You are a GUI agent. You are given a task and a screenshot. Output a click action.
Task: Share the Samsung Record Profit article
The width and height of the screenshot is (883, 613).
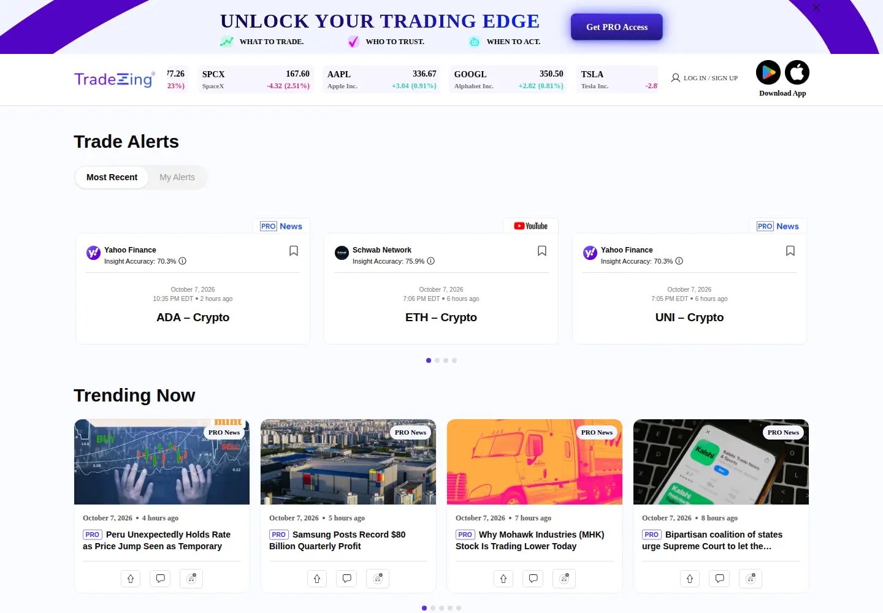[x=317, y=579]
